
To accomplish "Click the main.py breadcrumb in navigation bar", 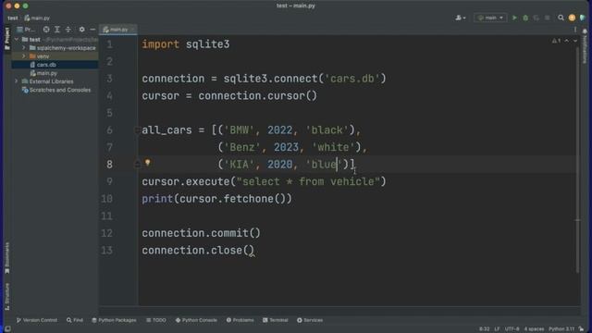I will point(37,18).
